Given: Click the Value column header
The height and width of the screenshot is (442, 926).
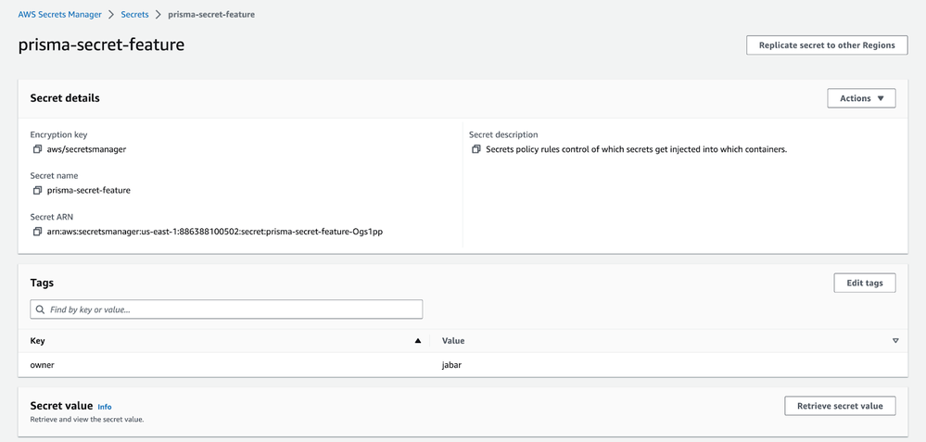Looking at the screenshot, I should pos(453,341).
